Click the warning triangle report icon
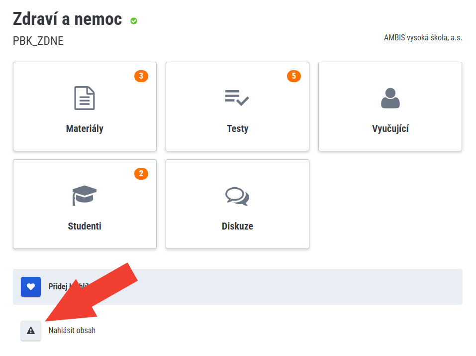 point(31,330)
